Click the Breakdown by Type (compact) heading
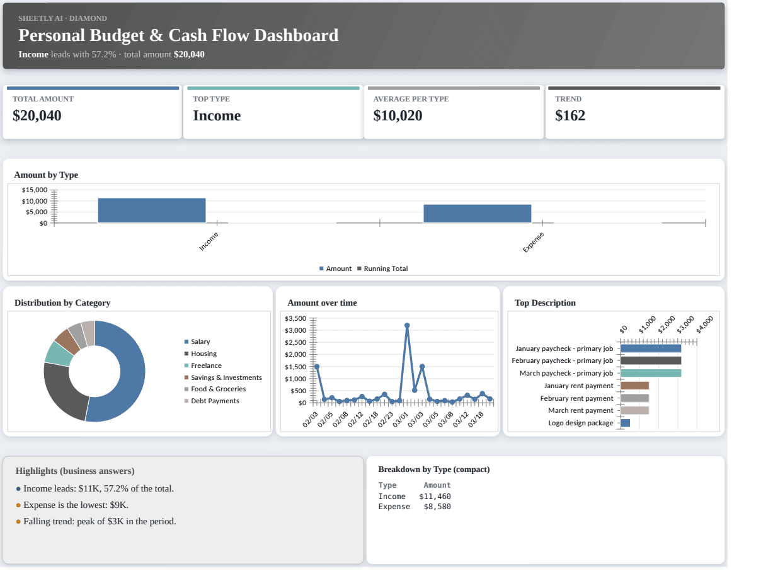This screenshot has width=773, height=581. pos(434,469)
